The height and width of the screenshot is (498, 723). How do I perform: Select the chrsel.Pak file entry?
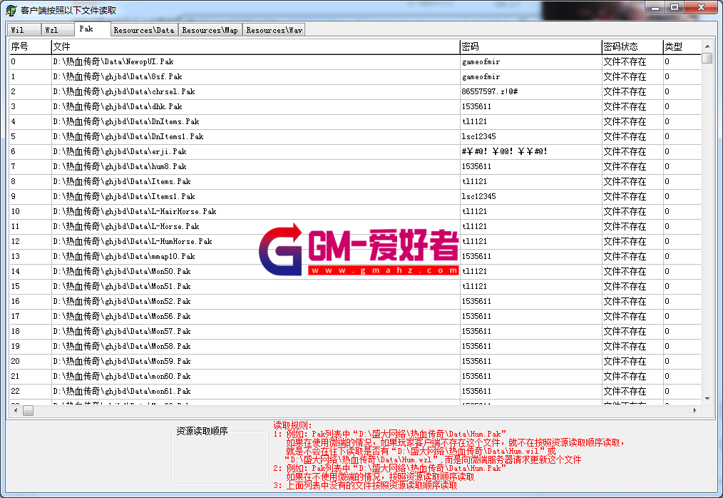(123, 92)
